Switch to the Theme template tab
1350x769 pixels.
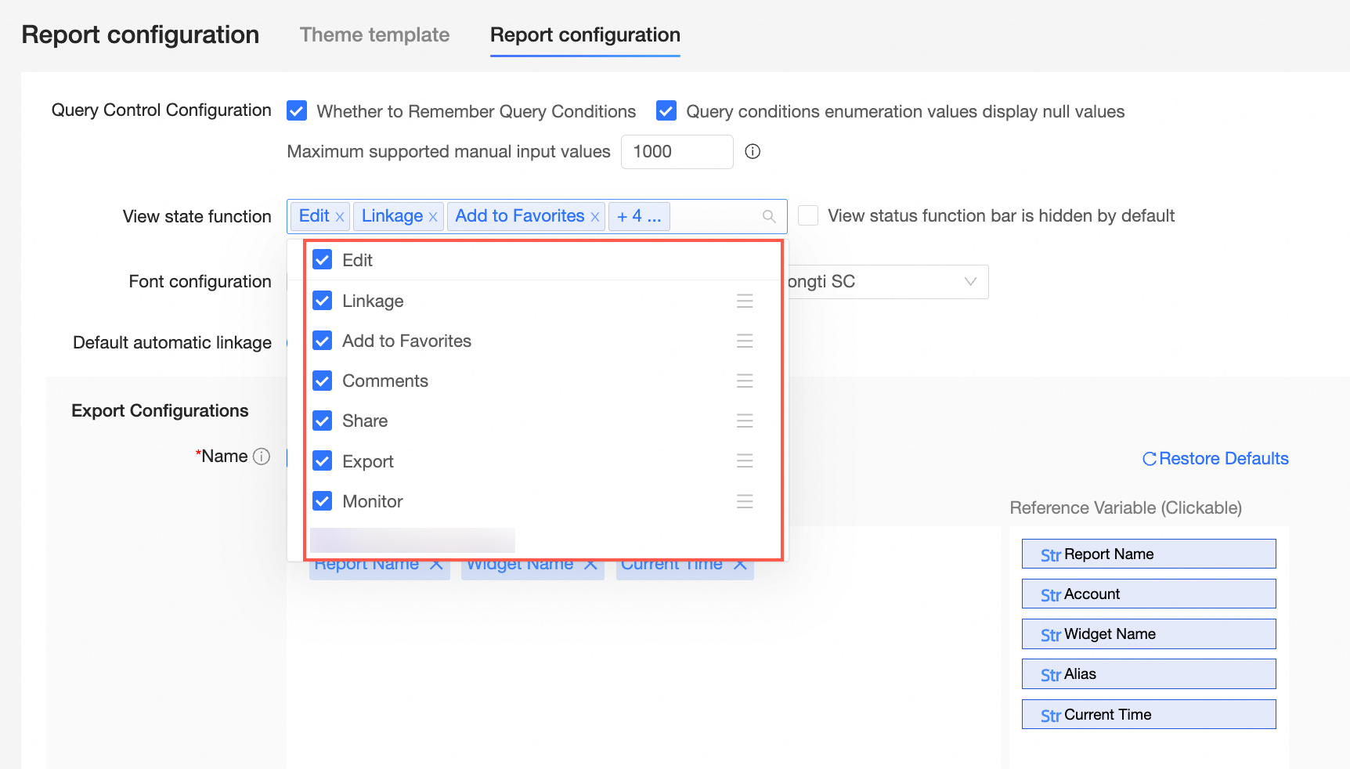[x=374, y=35]
